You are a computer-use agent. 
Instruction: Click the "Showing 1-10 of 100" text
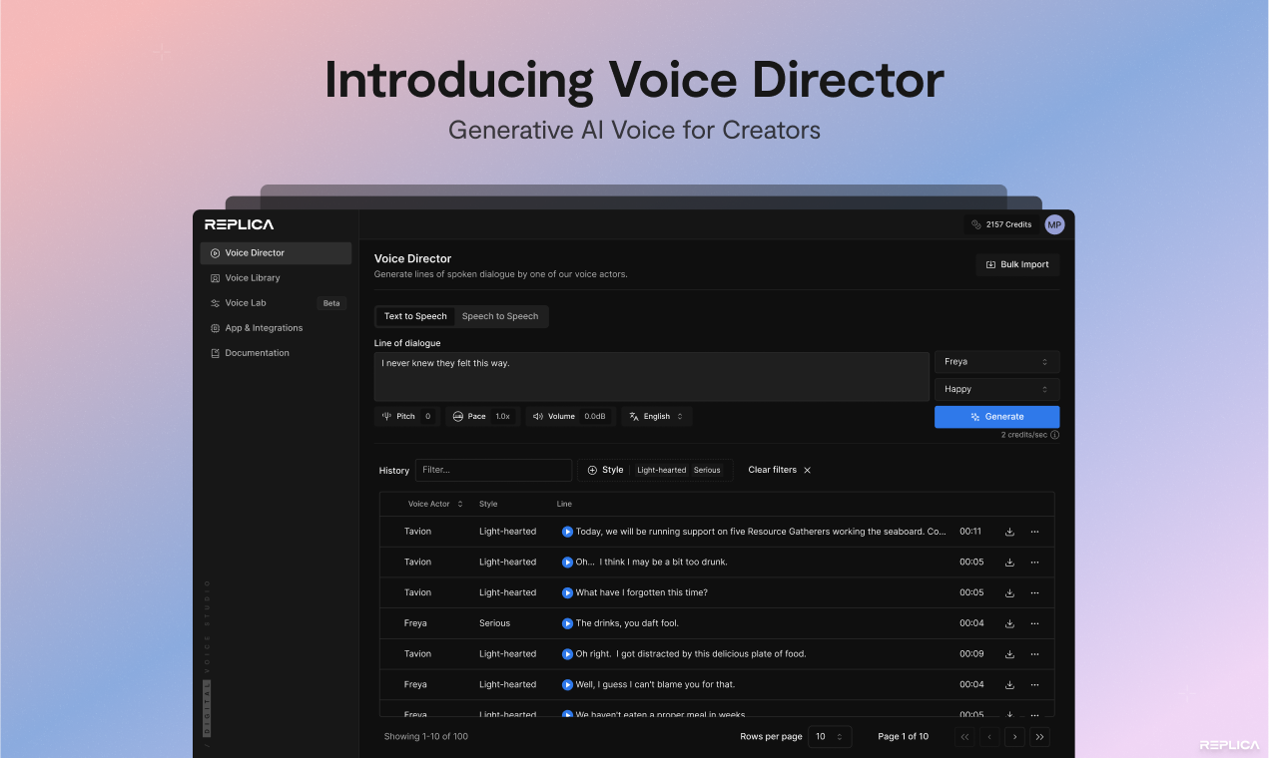click(x=426, y=737)
